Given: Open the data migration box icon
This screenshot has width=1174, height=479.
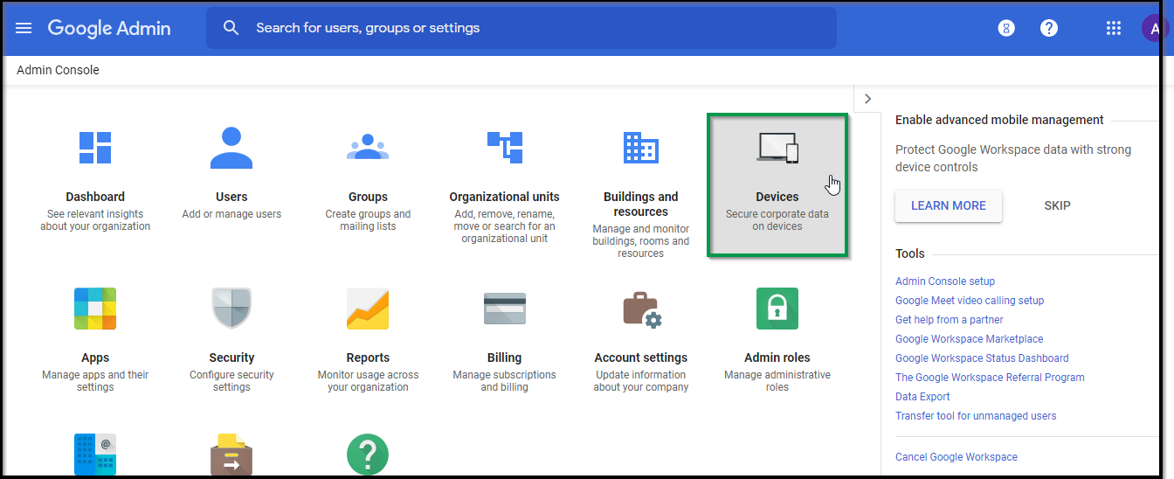Looking at the screenshot, I should click(231, 455).
